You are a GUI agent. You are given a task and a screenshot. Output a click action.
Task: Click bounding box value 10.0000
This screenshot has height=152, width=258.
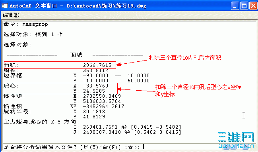(139, 76)
